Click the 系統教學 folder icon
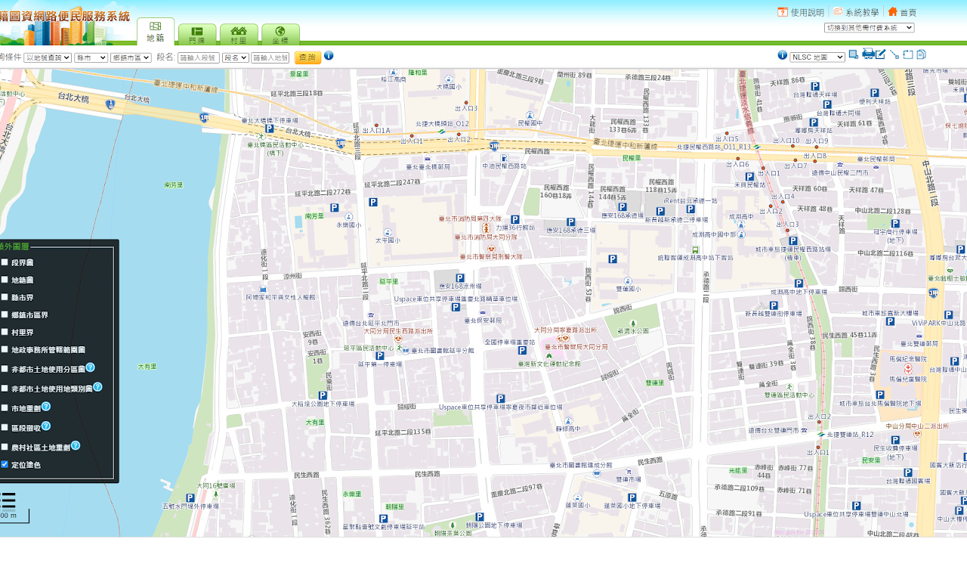This screenshot has width=967, height=570. pos(838,12)
